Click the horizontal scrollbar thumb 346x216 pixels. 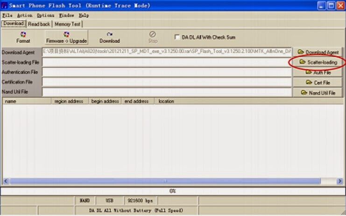pos(165,181)
